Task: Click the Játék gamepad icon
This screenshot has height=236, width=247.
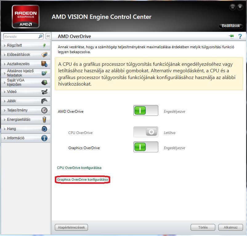Action: point(44,101)
